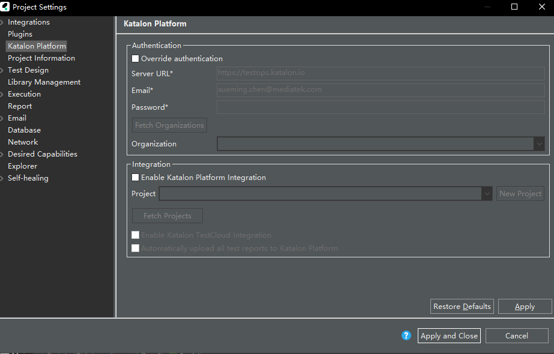Click the New Project button
This screenshot has height=354, width=554.
tap(520, 194)
